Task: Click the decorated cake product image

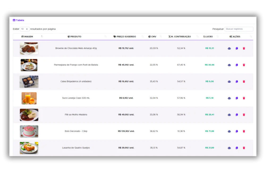Action: tap(29, 131)
